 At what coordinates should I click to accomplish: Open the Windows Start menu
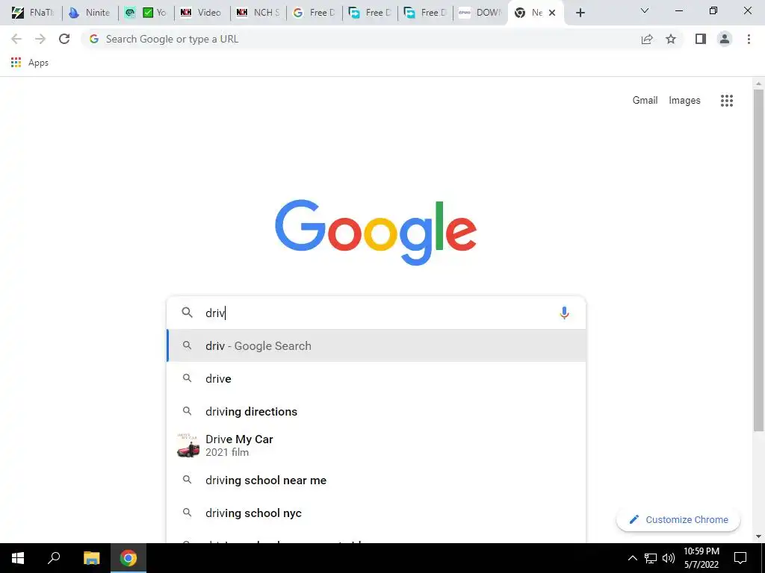tap(18, 558)
